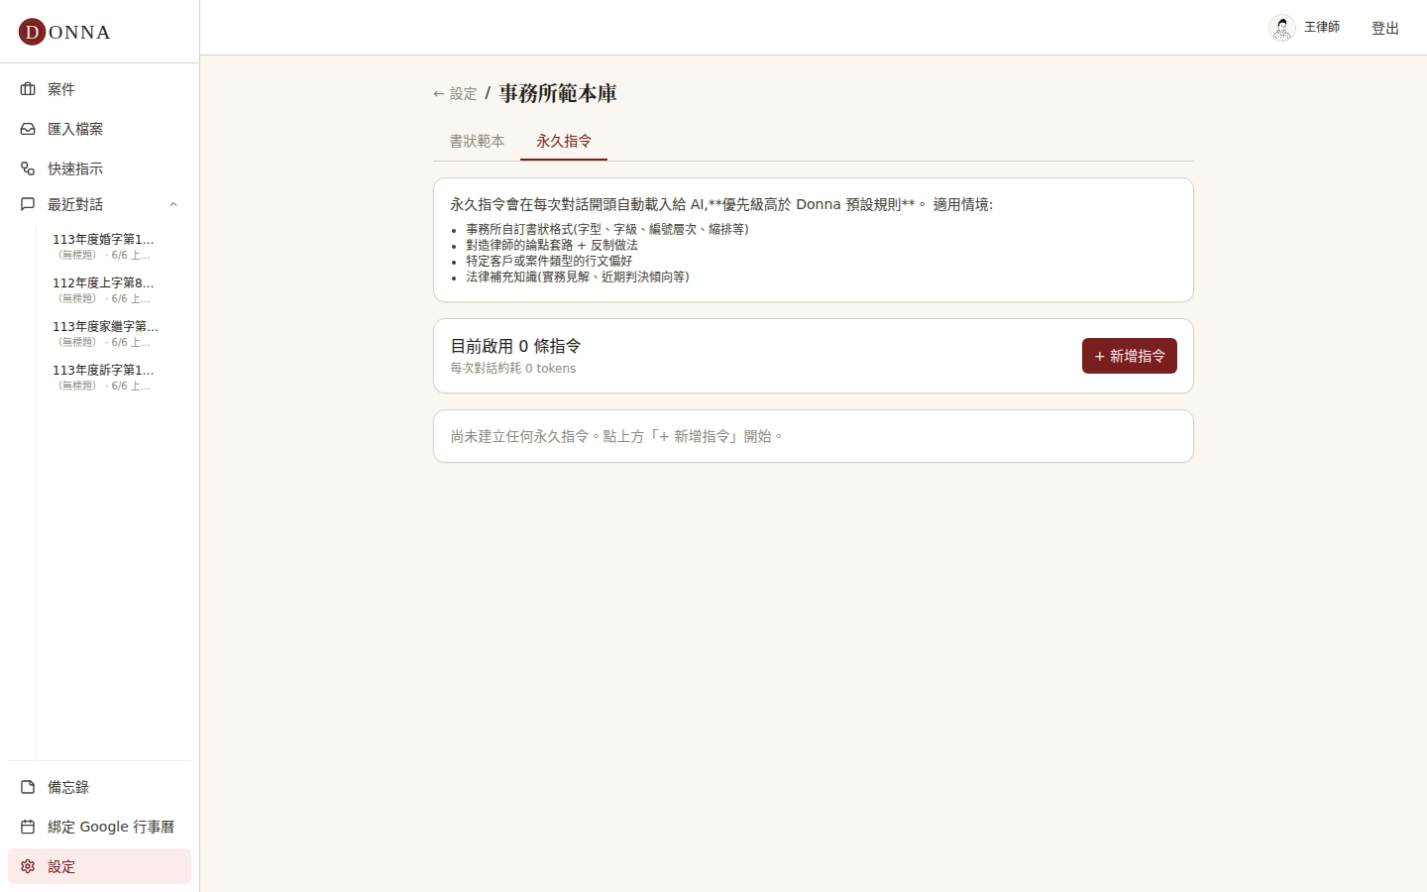Click the 匯入檔案 inbox icon
Viewport: 1427px width, 892px height.
click(x=28, y=129)
